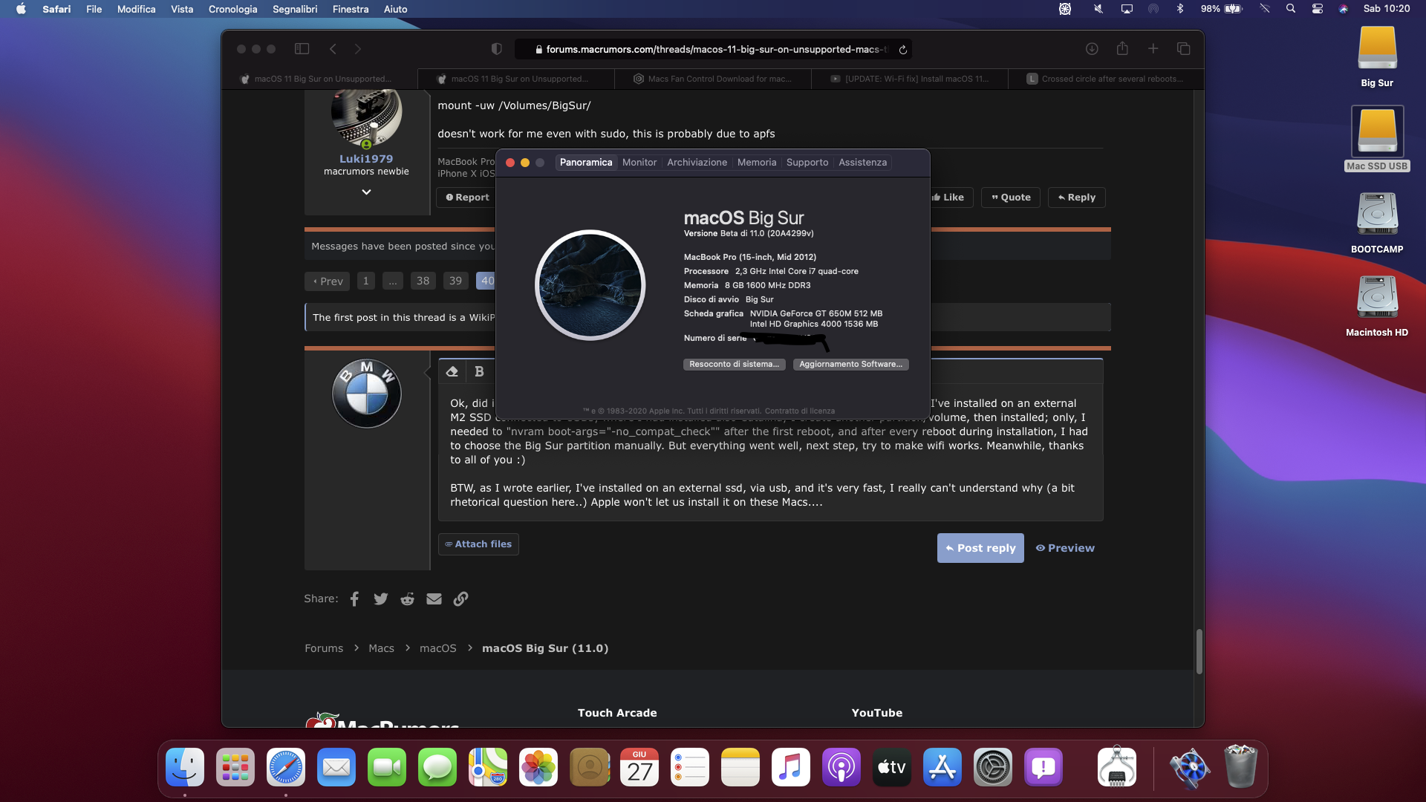Copy thread link with chain icon
The height and width of the screenshot is (802, 1426).
[460, 599]
